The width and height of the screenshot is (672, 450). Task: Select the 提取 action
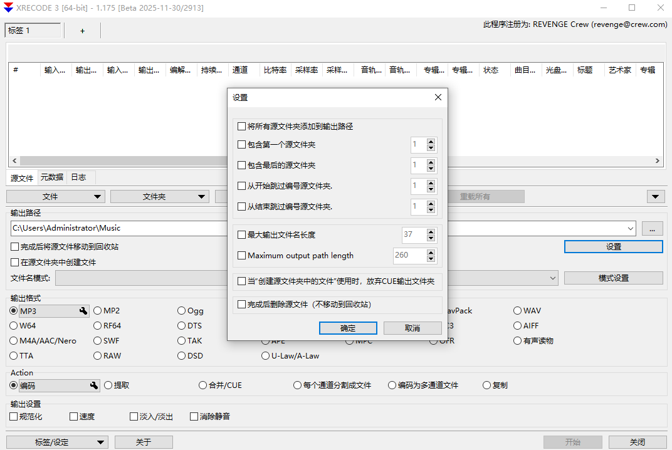tap(107, 385)
